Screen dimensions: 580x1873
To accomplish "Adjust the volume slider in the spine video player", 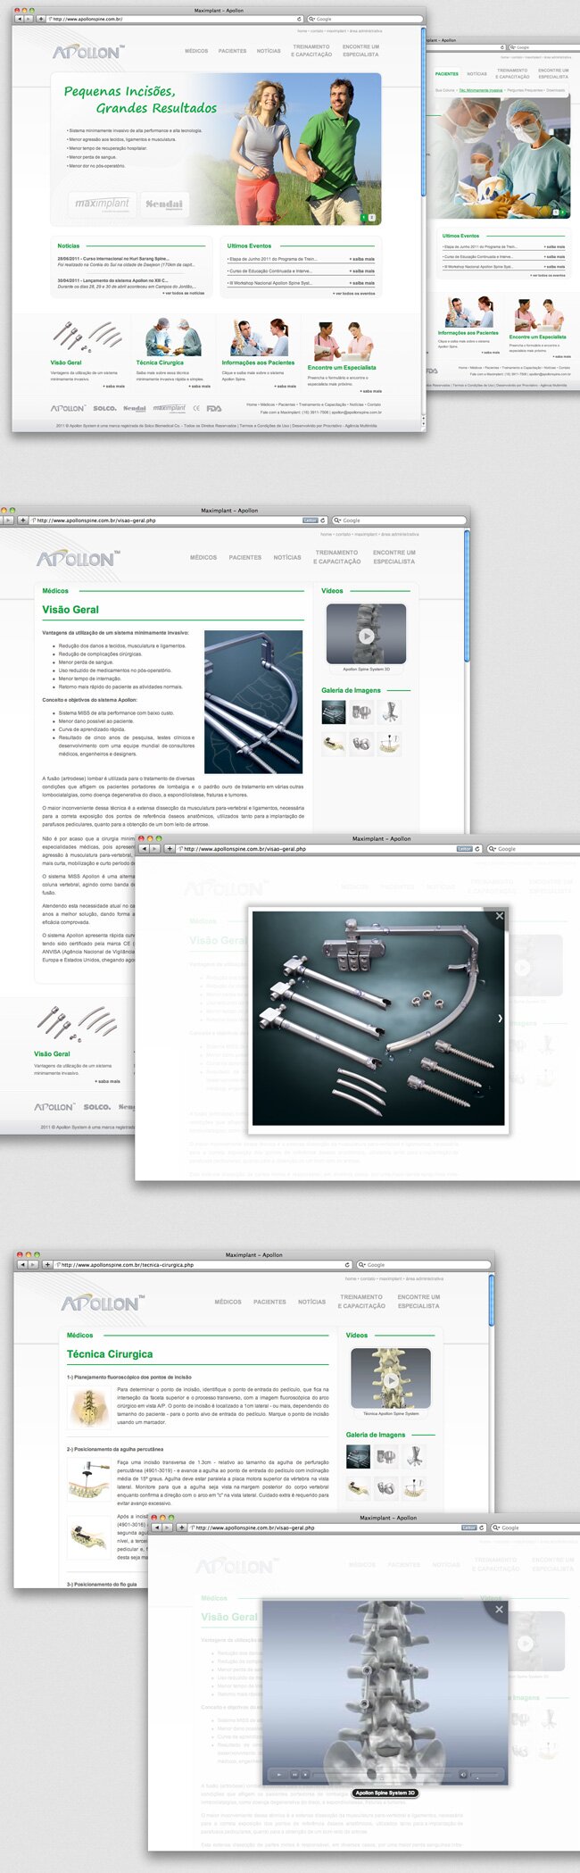I will pyautogui.click(x=485, y=1774).
